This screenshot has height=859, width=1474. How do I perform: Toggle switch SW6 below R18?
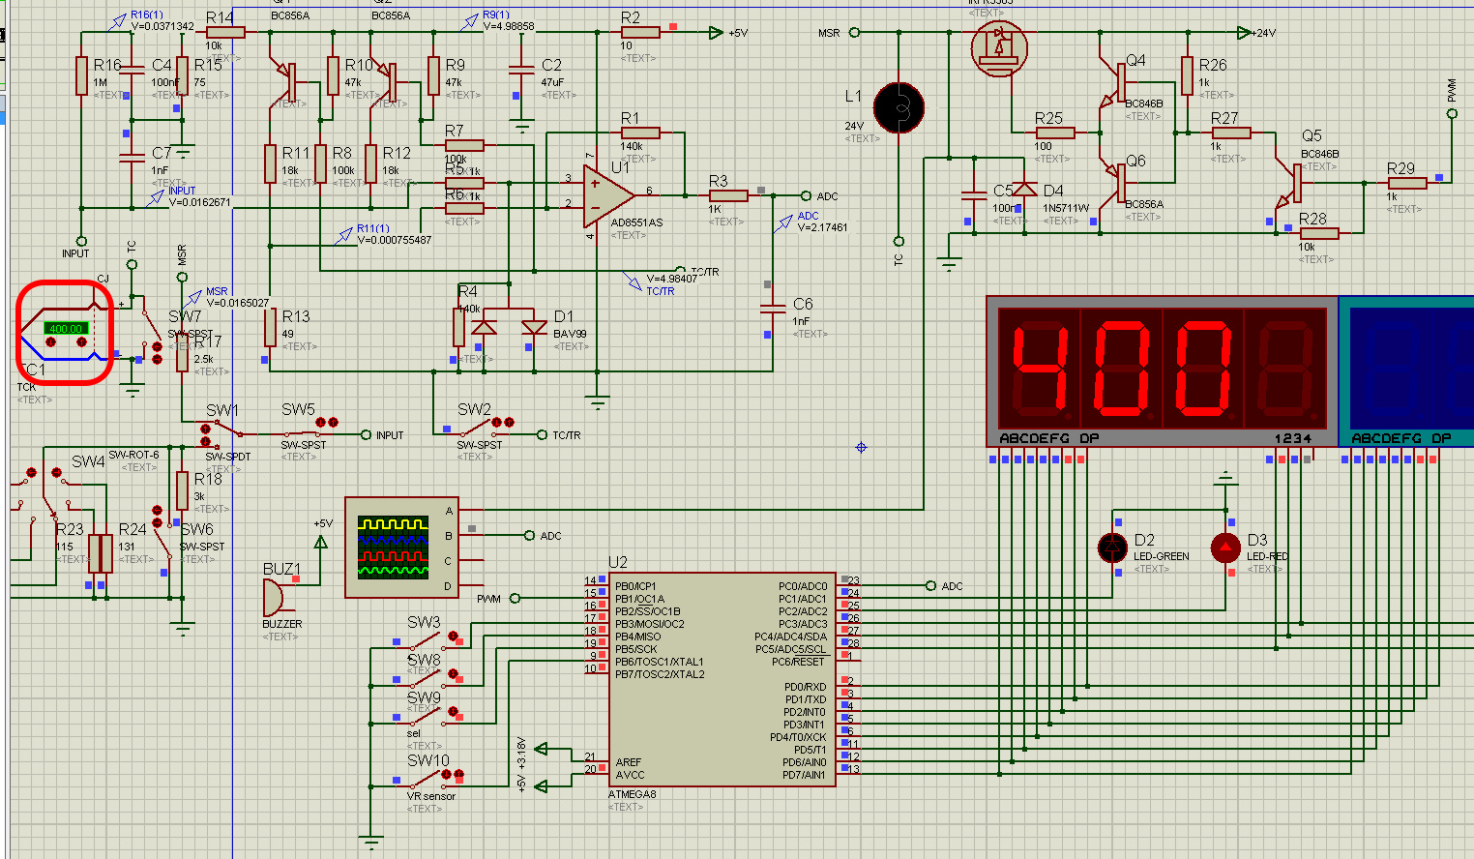[x=164, y=542]
